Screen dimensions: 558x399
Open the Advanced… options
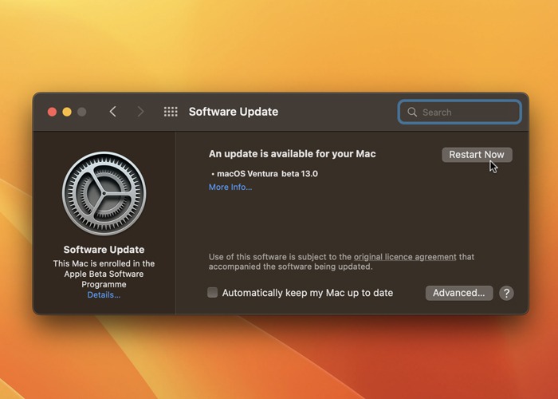pyautogui.click(x=459, y=293)
